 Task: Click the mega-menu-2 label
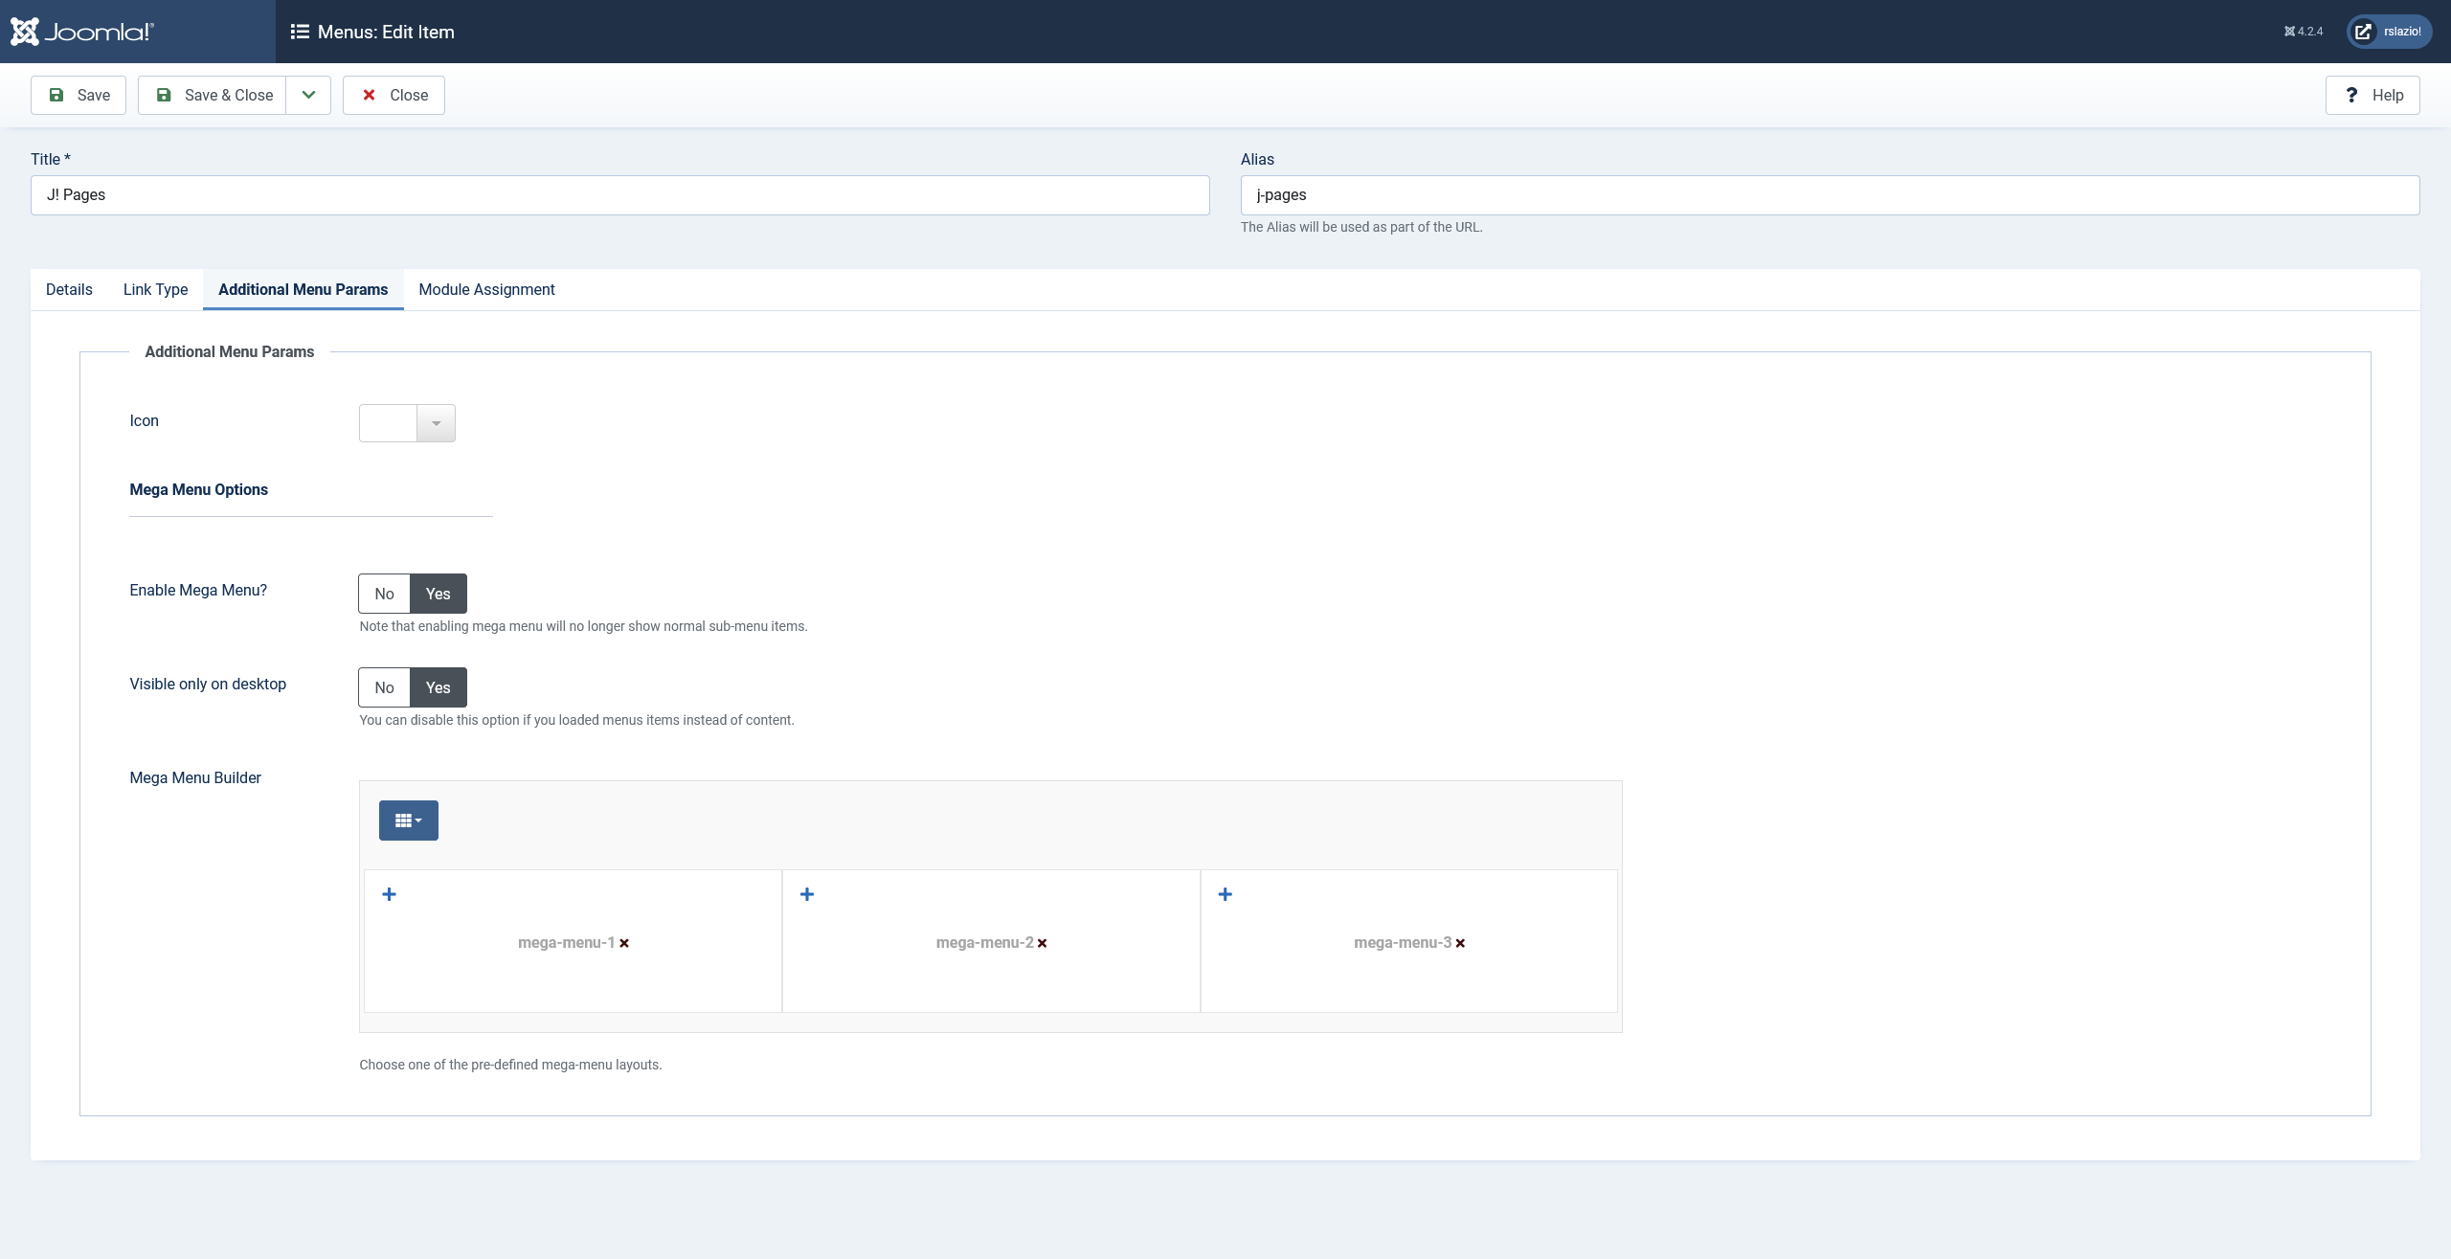click(984, 943)
